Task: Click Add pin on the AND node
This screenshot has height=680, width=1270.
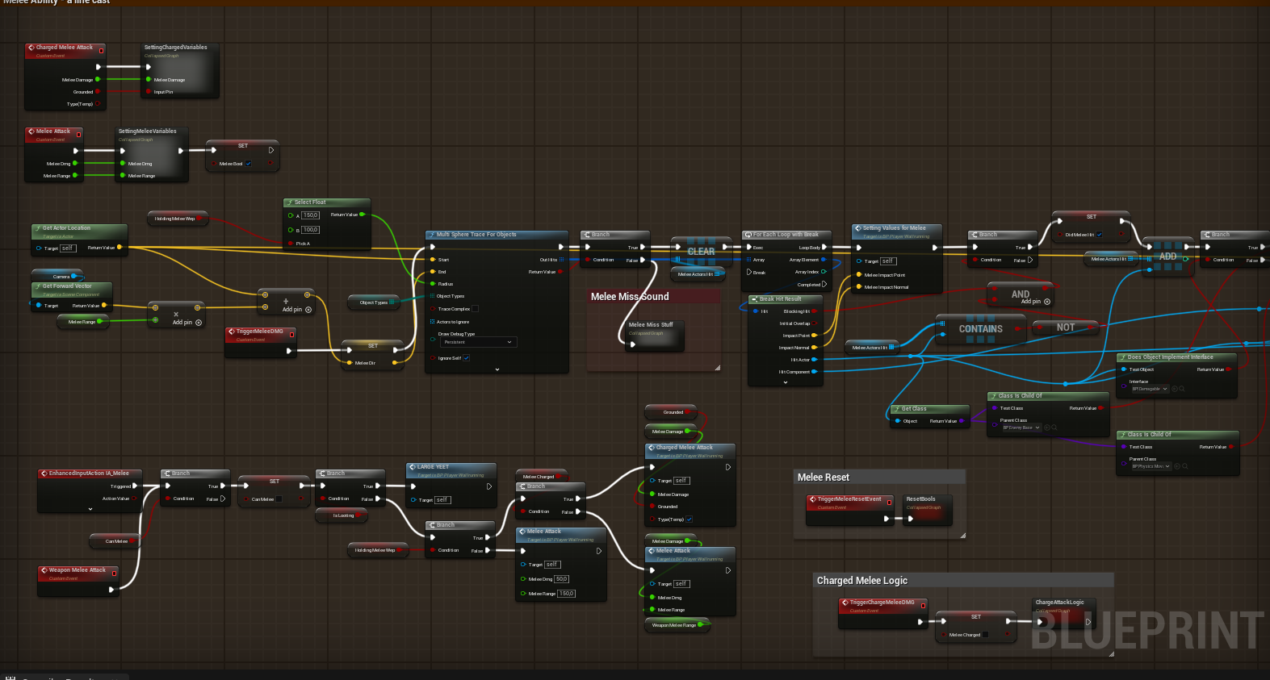Action: [x=1046, y=302]
